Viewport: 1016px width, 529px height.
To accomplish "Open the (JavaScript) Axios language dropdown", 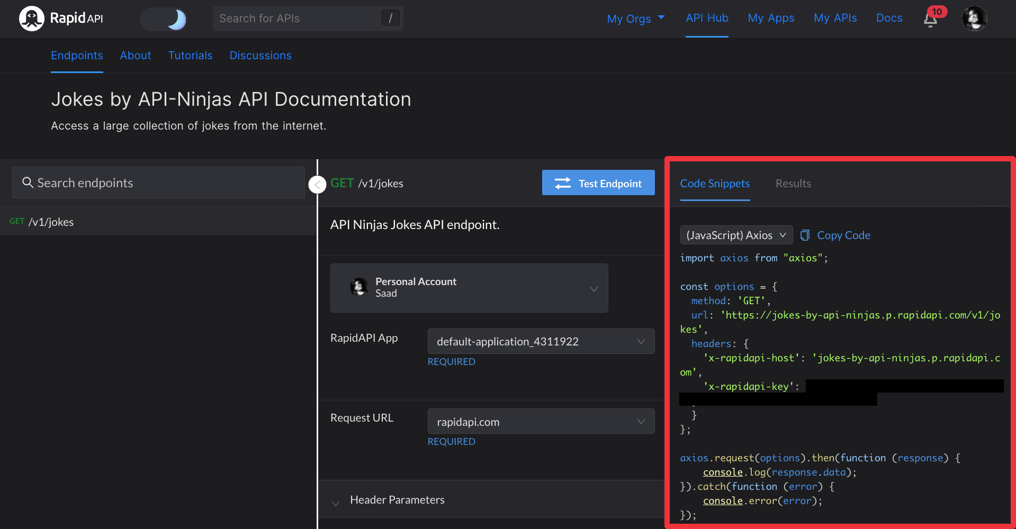I will (x=736, y=235).
